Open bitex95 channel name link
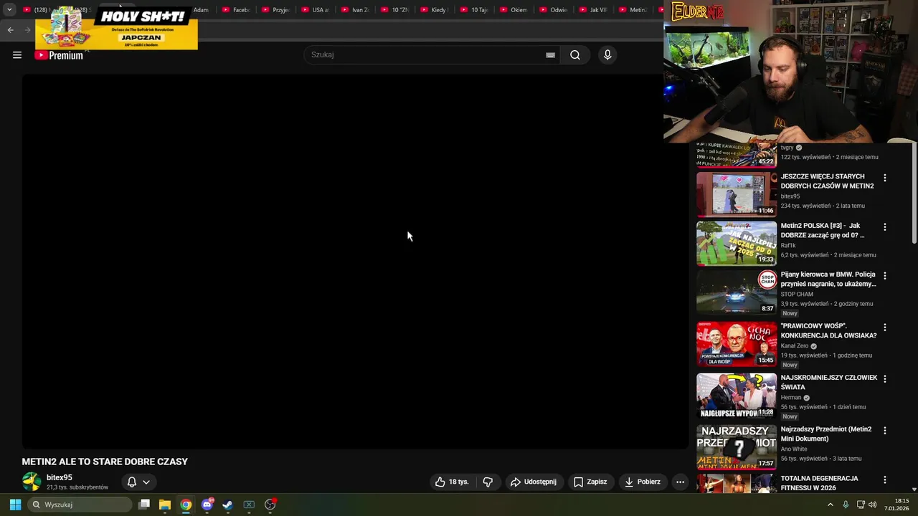This screenshot has width=918, height=516. pos(60,477)
